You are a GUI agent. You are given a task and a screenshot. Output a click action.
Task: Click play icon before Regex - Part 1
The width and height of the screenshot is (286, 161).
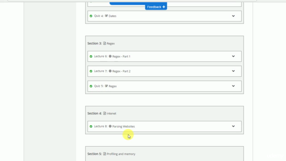[110, 56]
